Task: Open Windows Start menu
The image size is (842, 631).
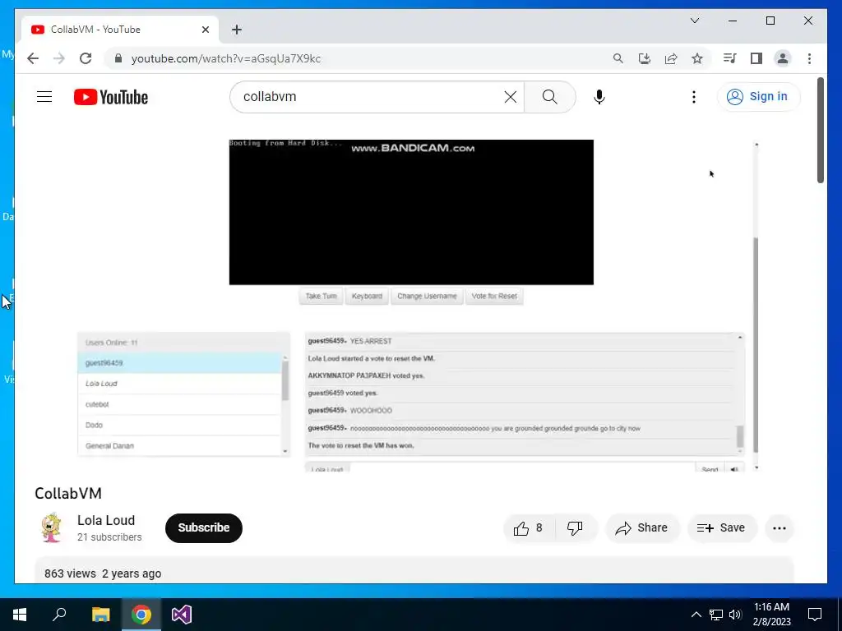Action: pyautogui.click(x=20, y=615)
